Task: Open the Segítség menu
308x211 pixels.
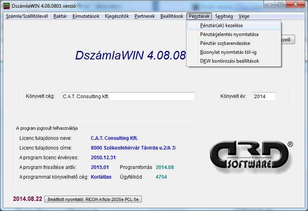Action: point(224,16)
